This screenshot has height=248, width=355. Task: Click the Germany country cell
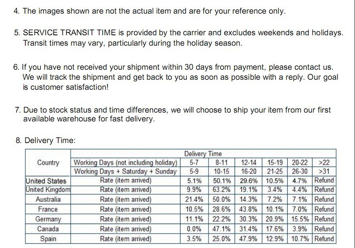point(48,219)
